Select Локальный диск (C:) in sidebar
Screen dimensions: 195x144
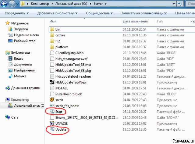click(29, 105)
